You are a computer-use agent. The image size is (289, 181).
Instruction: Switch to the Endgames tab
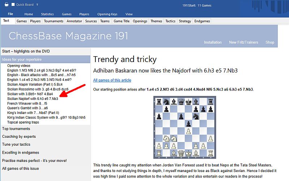(x=202, y=21)
